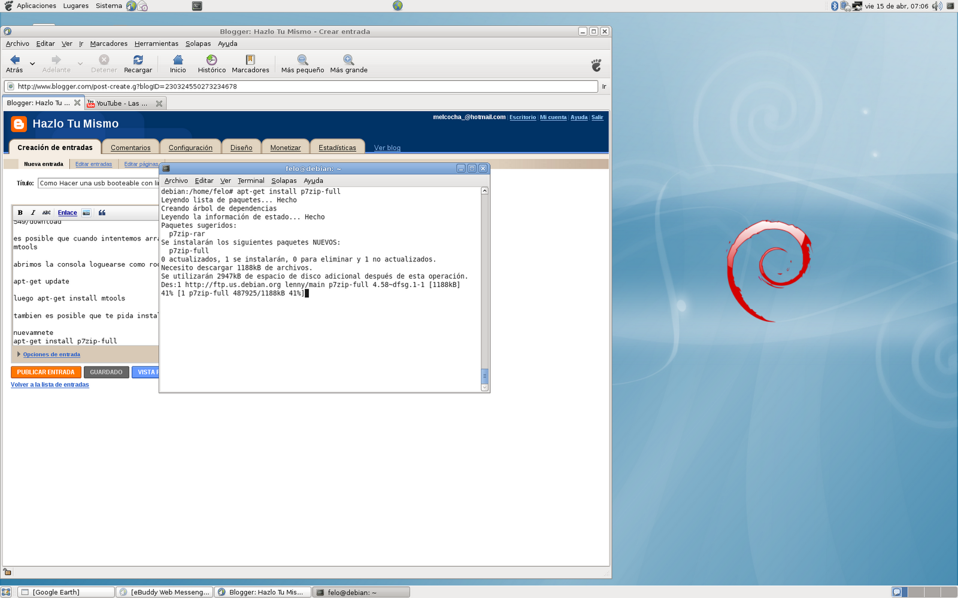Expand Opciones de entrada triangle
The height and width of the screenshot is (598, 958).
19,354
